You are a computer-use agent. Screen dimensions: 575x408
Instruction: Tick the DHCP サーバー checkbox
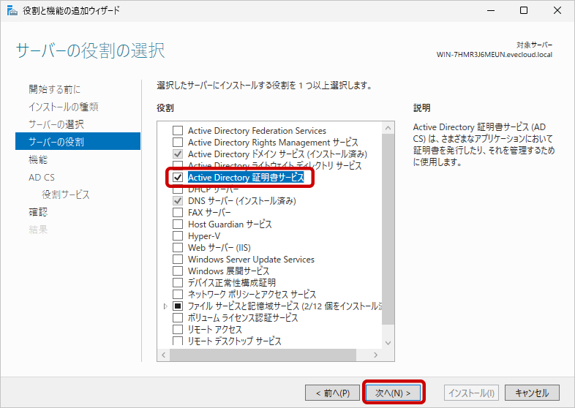click(177, 189)
